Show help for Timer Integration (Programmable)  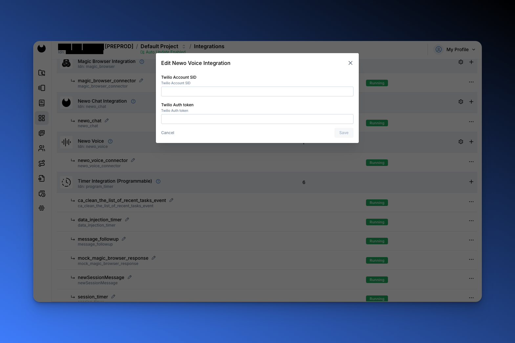tap(158, 181)
